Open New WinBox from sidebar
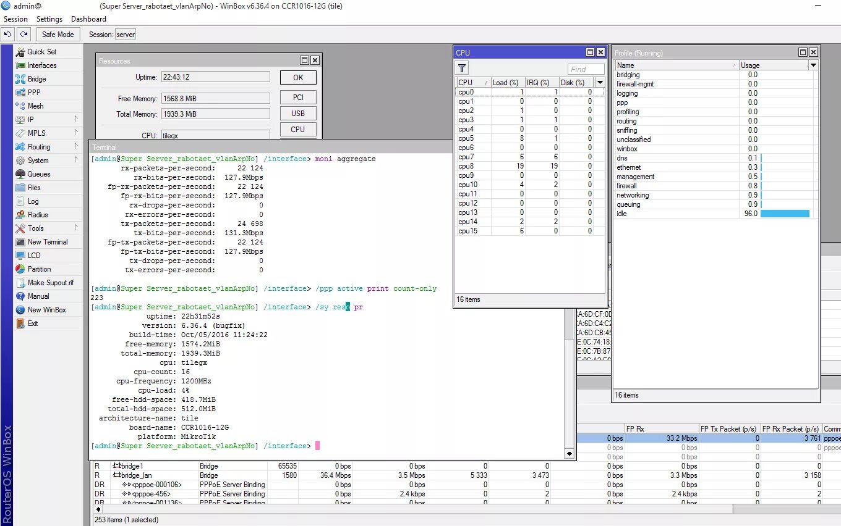 tap(46, 310)
